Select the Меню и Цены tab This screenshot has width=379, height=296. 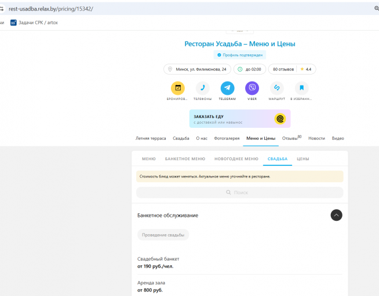pos(261,138)
